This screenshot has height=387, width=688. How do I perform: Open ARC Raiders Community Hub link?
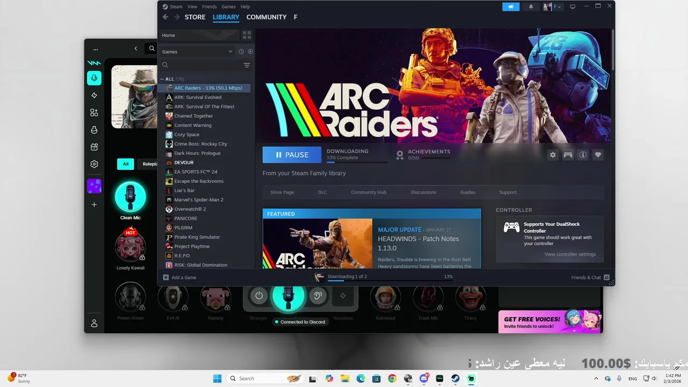pos(369,192)
